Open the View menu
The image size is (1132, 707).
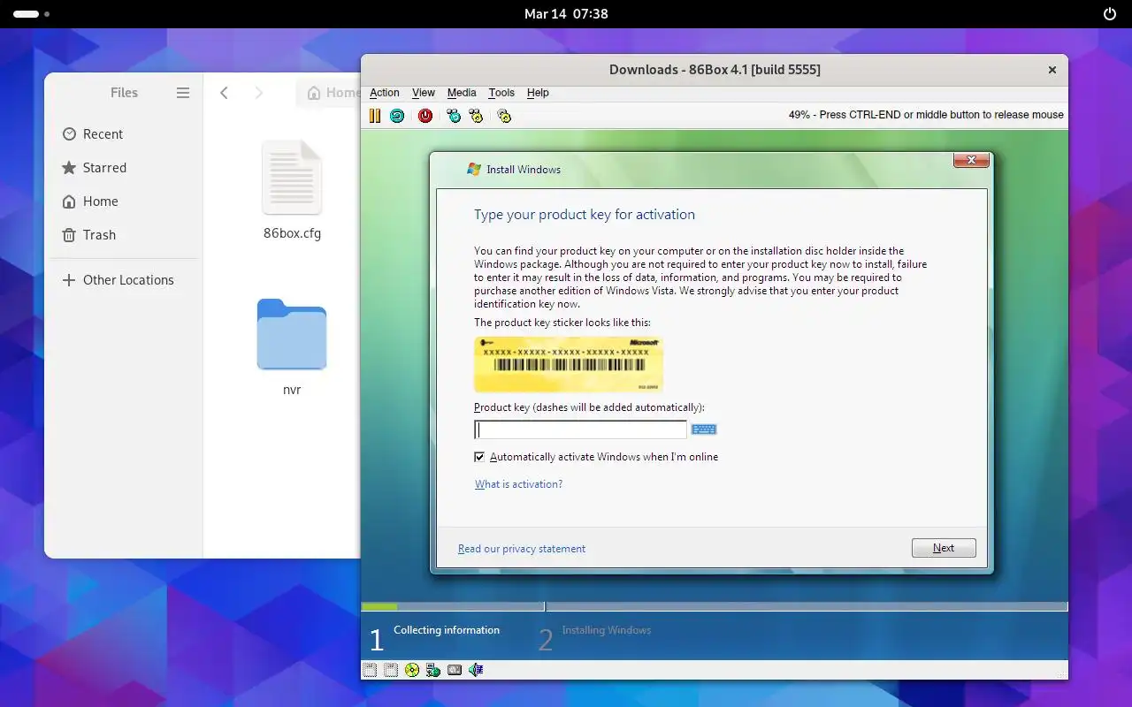(424, 93)
